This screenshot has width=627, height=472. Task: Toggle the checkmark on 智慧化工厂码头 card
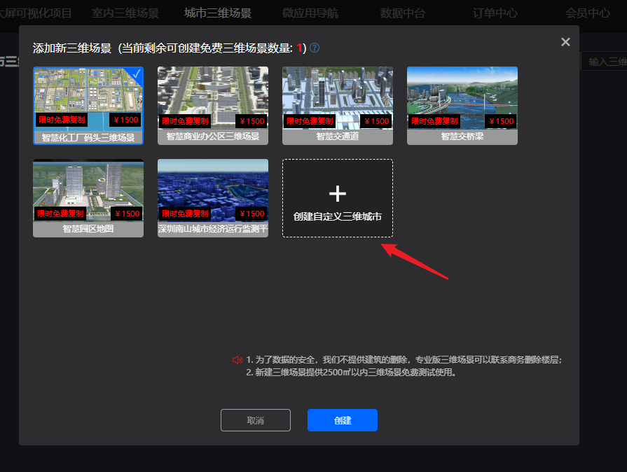137,73
